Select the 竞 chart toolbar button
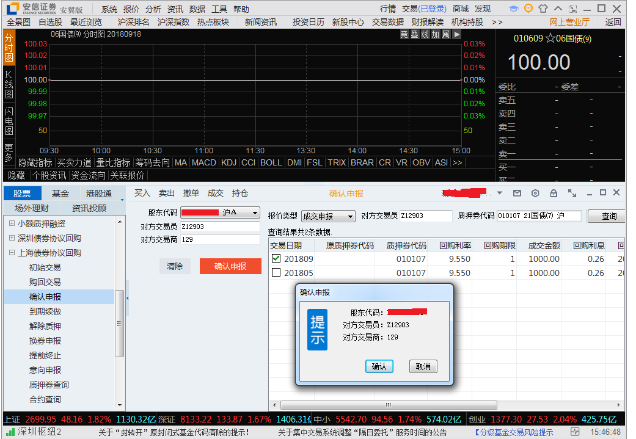 (404, 34)
